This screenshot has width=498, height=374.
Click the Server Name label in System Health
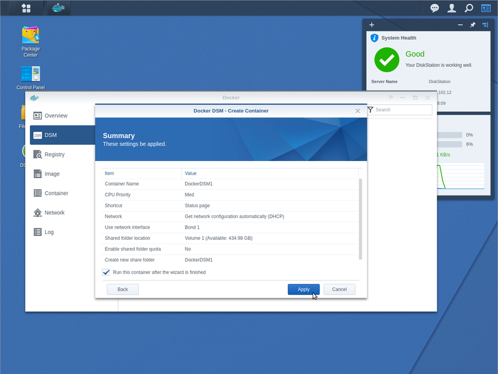tap(384, 82)
